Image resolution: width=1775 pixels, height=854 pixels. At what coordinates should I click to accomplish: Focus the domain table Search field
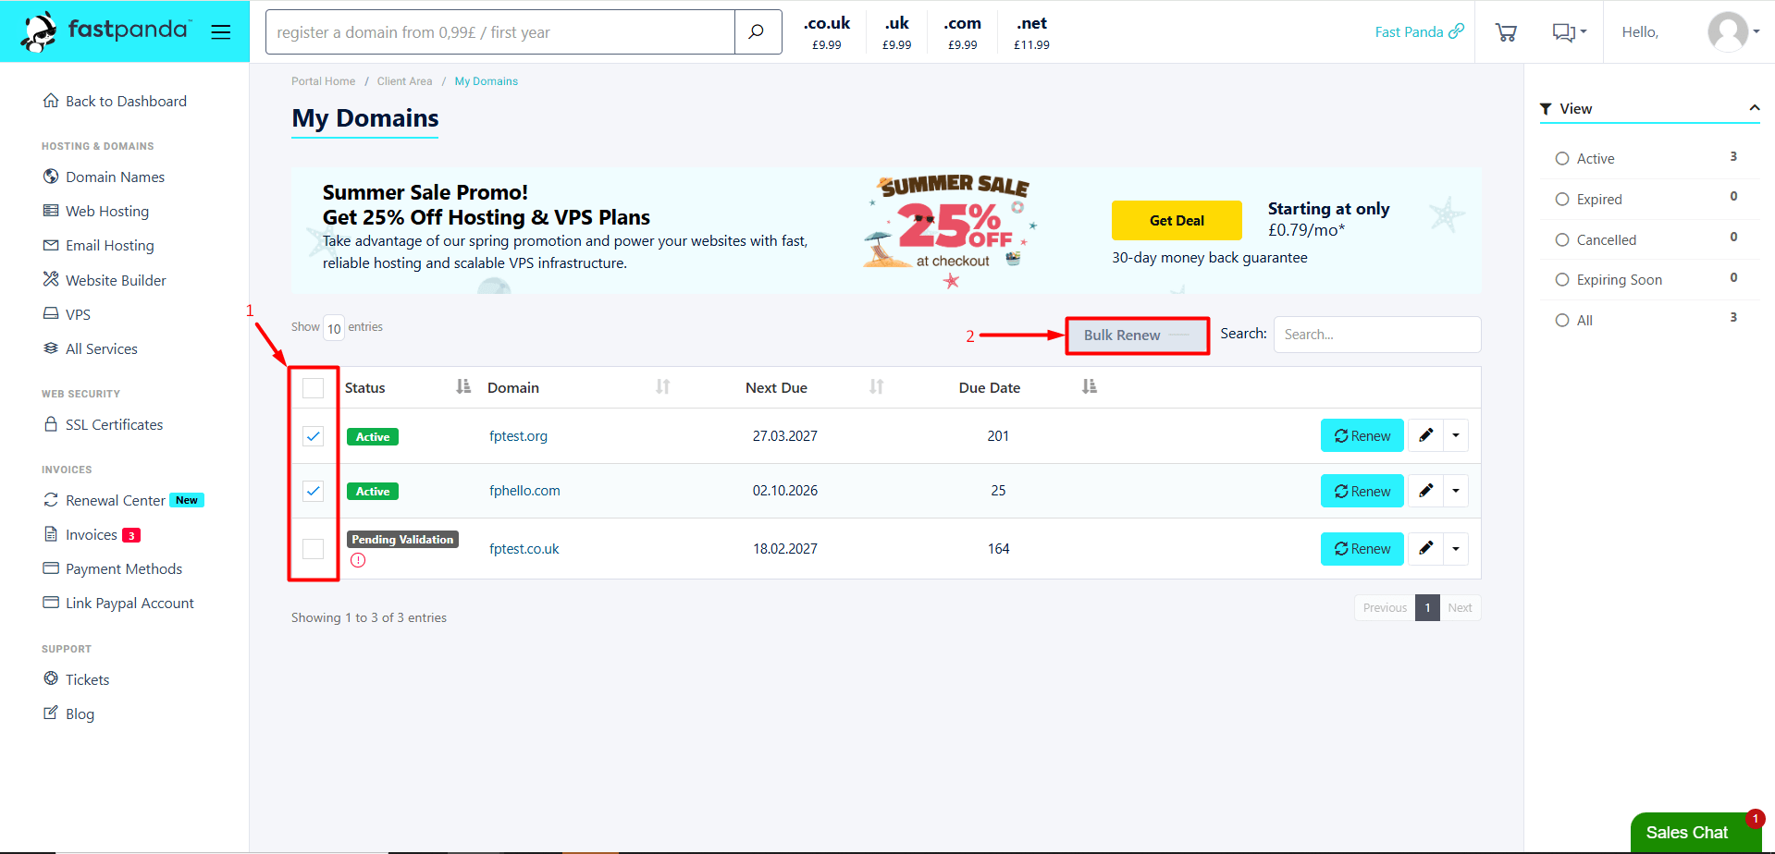tap(1377, 335)
